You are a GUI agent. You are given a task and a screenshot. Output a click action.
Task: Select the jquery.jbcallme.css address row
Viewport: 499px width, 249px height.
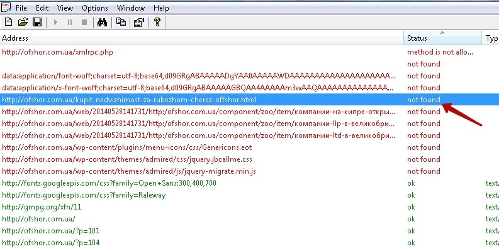tap(249, 159)
